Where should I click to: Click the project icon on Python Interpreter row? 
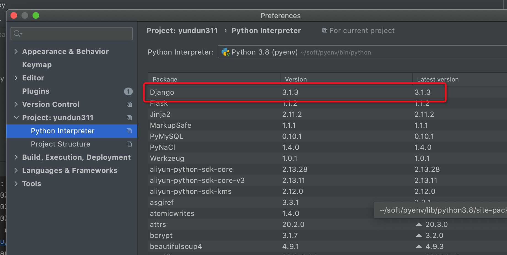pos(129,131)
